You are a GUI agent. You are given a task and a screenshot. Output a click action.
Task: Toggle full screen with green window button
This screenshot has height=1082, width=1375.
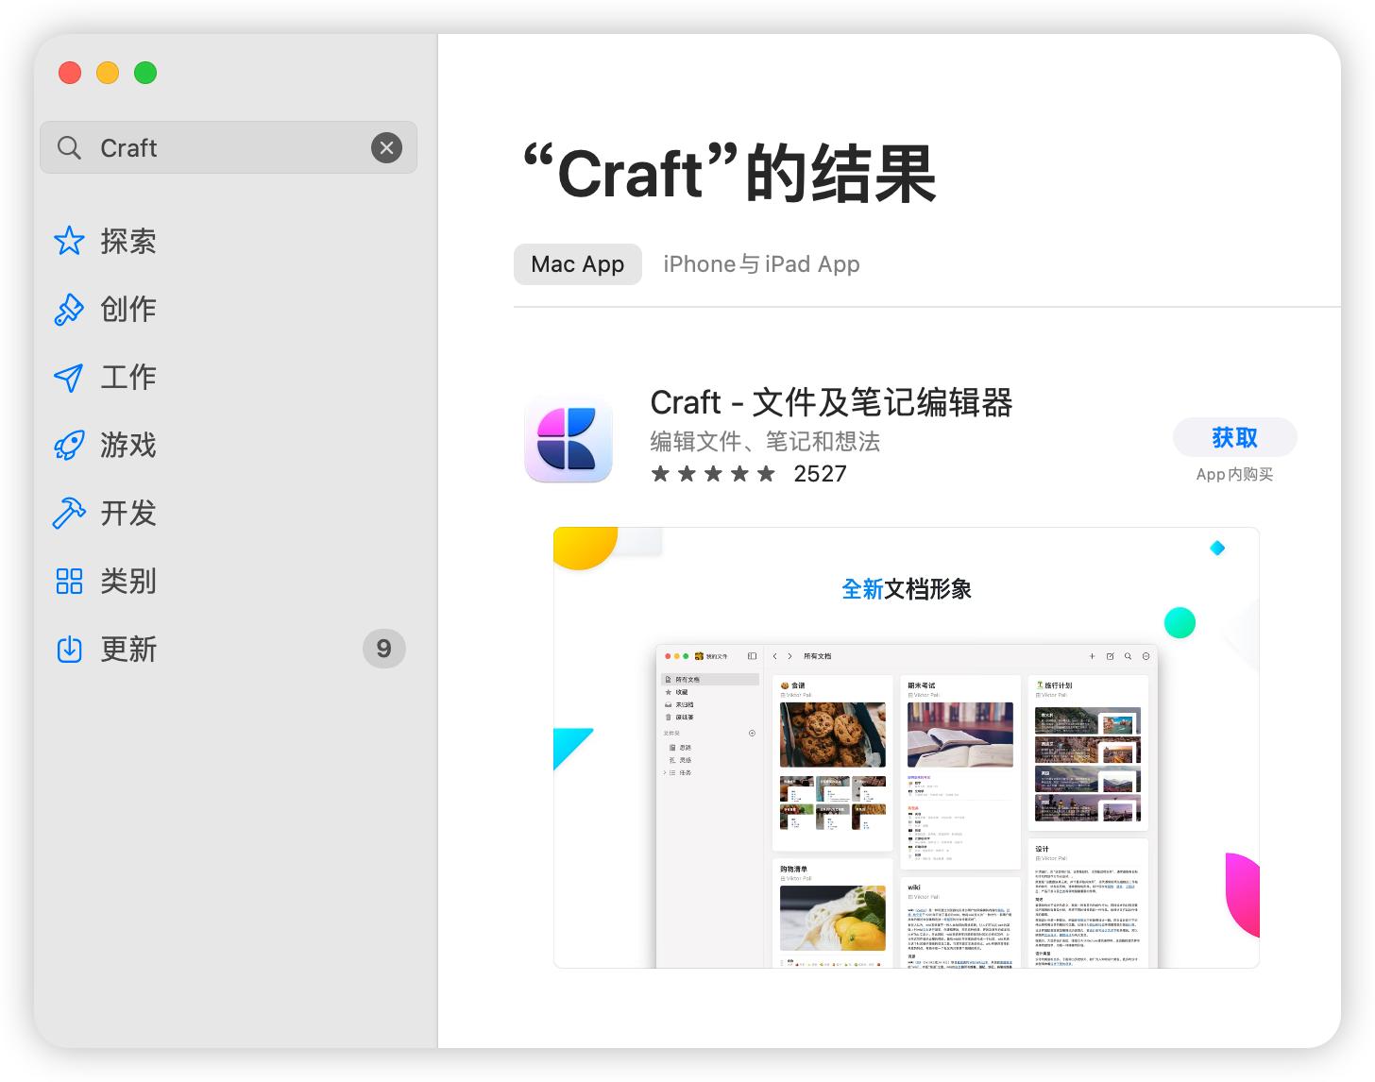pyautogui.click(x=145, y=72)
